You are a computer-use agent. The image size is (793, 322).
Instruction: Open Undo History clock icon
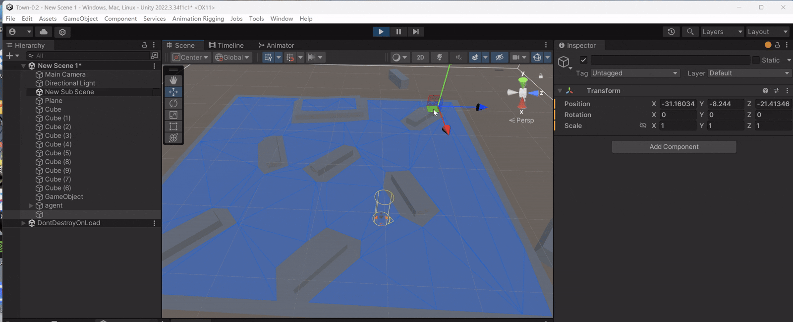[x=671, y=32]
